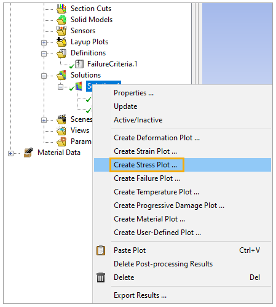Click the Section Cuts folder icon
The height and width of the screenshot is (307, 276).
click(x=61, y=9)
